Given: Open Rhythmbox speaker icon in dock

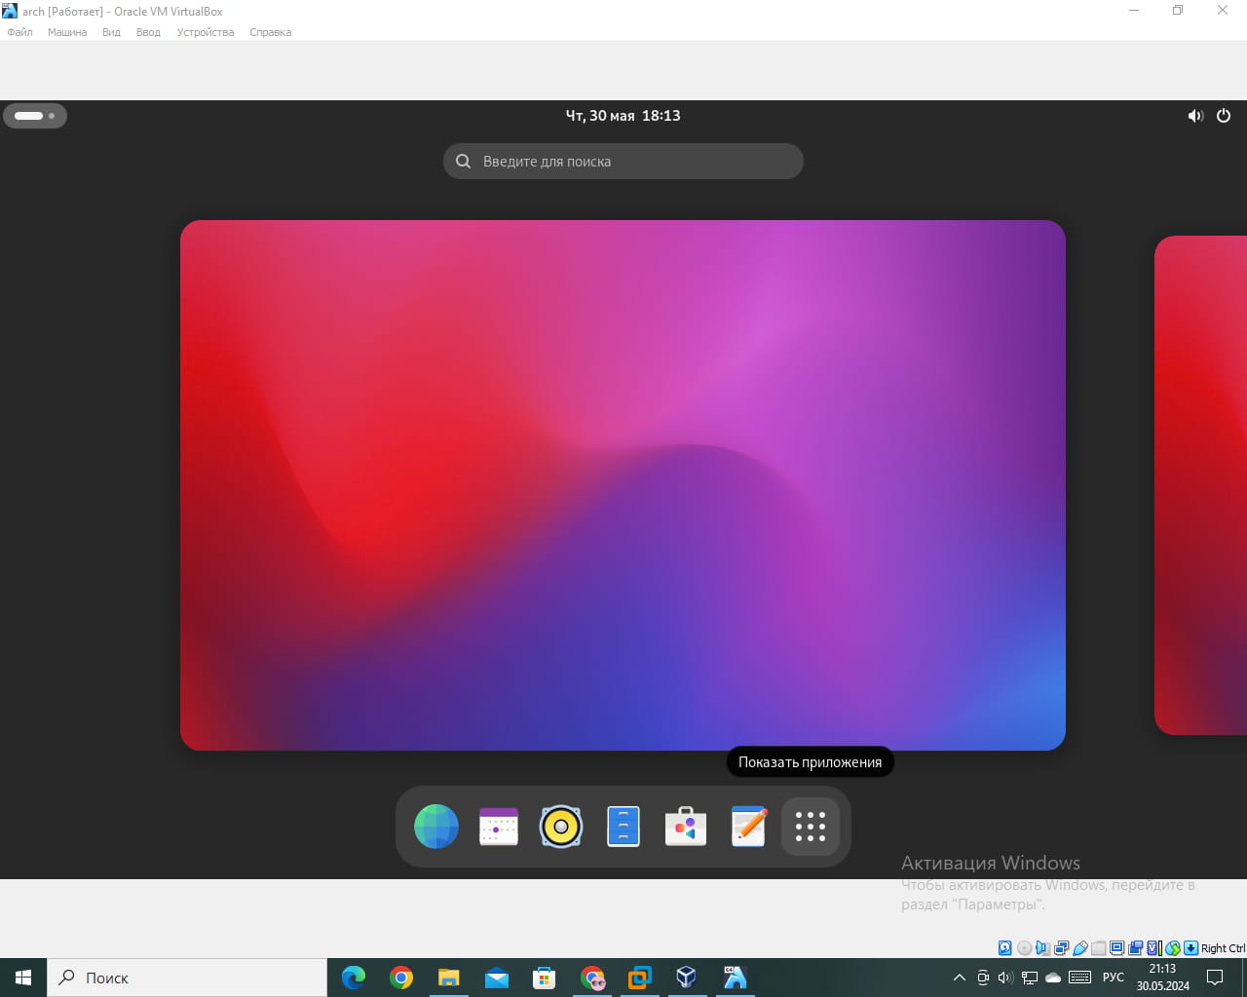Looking at the screenshot, I should tap(561, 827).
